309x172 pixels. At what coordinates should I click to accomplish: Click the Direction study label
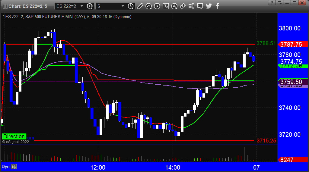click(x=14, y=136)
